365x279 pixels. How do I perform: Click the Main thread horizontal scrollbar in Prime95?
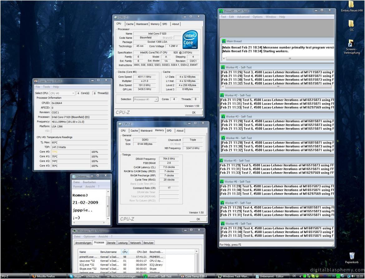[278, 58]
